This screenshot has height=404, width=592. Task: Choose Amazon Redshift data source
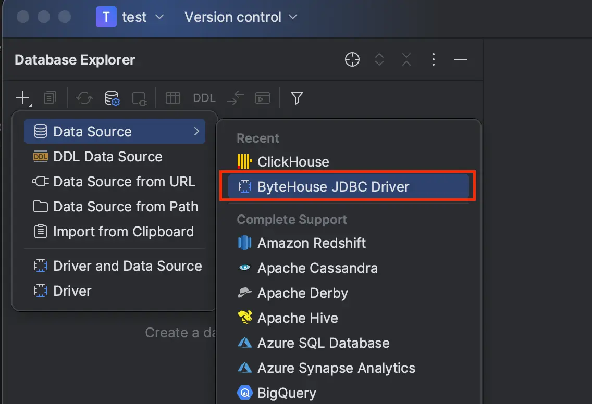tap(349, 243)
